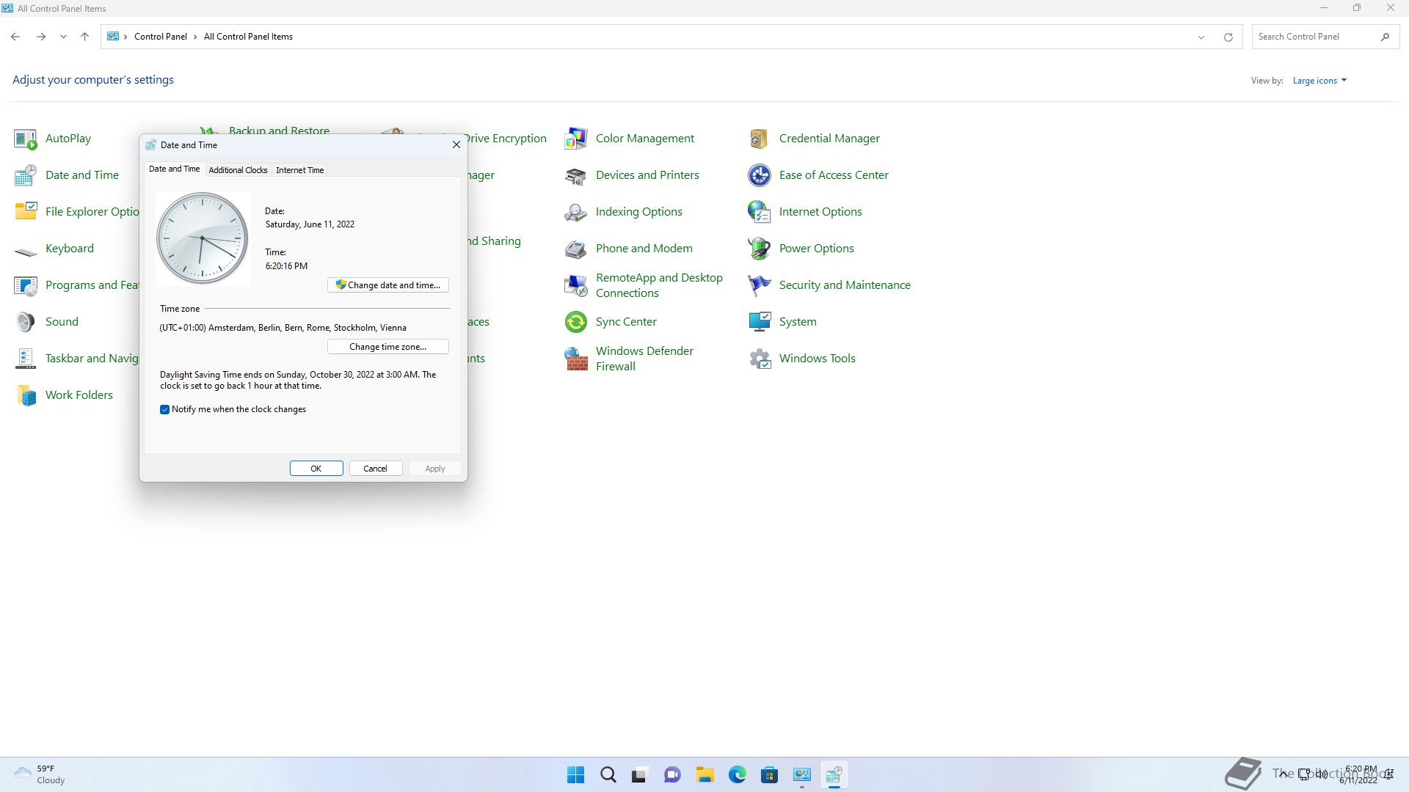This screenshot has height=792, width=1409.
Task: Open recent locations dropdown arrow
Action: click(63, 37)
